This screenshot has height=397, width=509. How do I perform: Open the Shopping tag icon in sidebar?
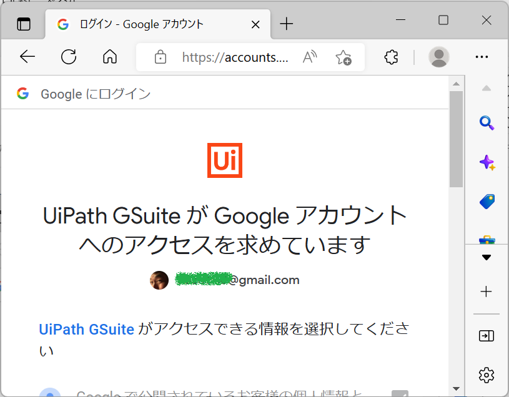[x=487, y=200]
